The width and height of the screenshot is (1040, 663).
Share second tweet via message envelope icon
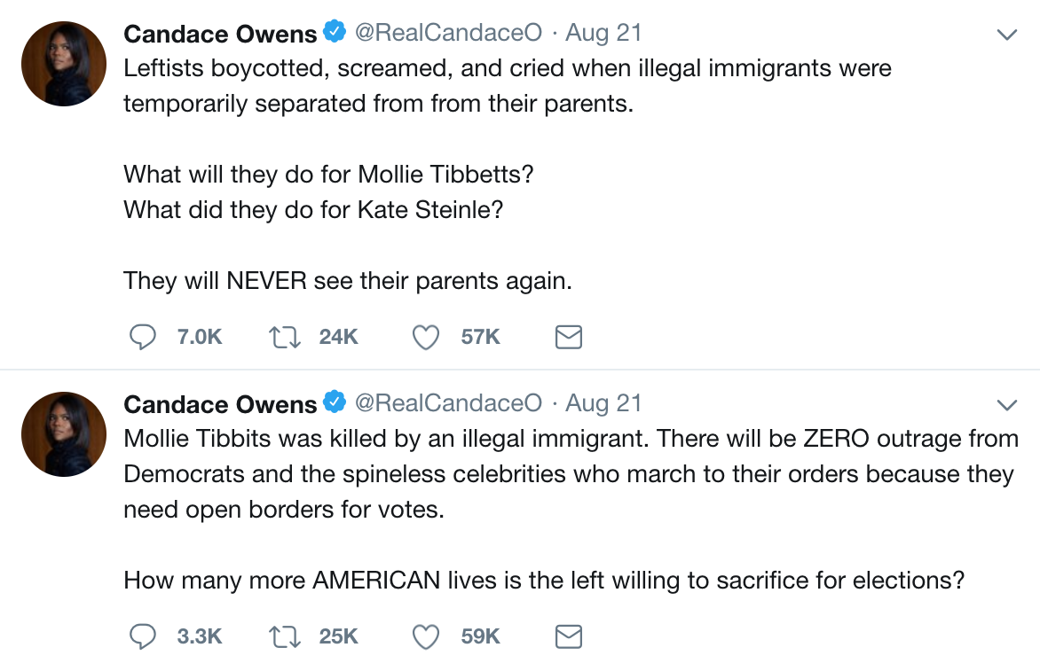(569, 636)
